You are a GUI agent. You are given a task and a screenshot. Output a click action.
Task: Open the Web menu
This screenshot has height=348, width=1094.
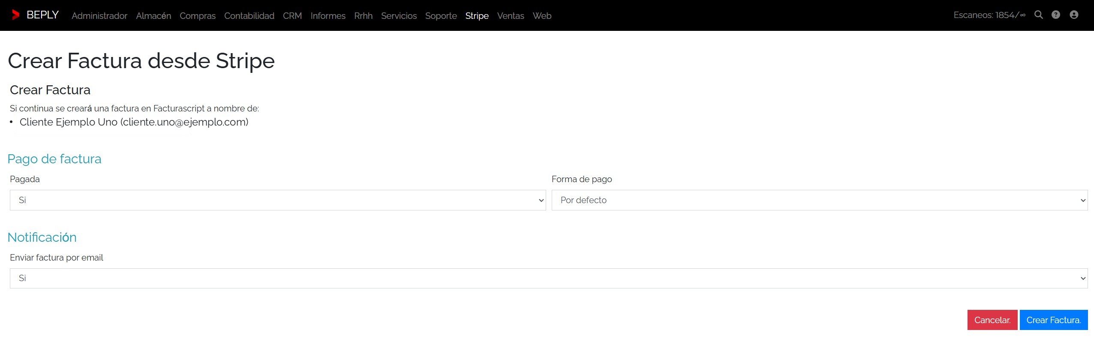pyautogui.click(x=542, y=16)
